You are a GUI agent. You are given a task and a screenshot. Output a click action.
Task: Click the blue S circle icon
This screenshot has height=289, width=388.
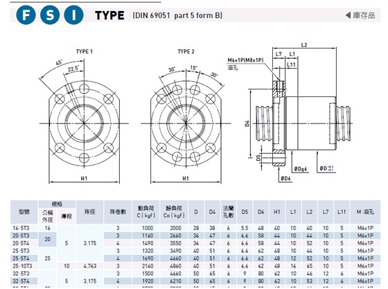(50, 15)
